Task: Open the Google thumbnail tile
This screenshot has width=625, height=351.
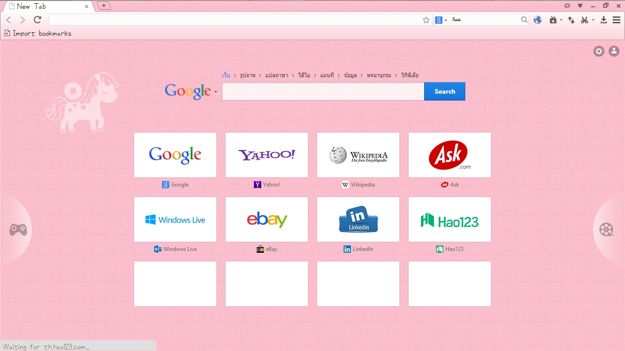Action: (x=175, y=155)
